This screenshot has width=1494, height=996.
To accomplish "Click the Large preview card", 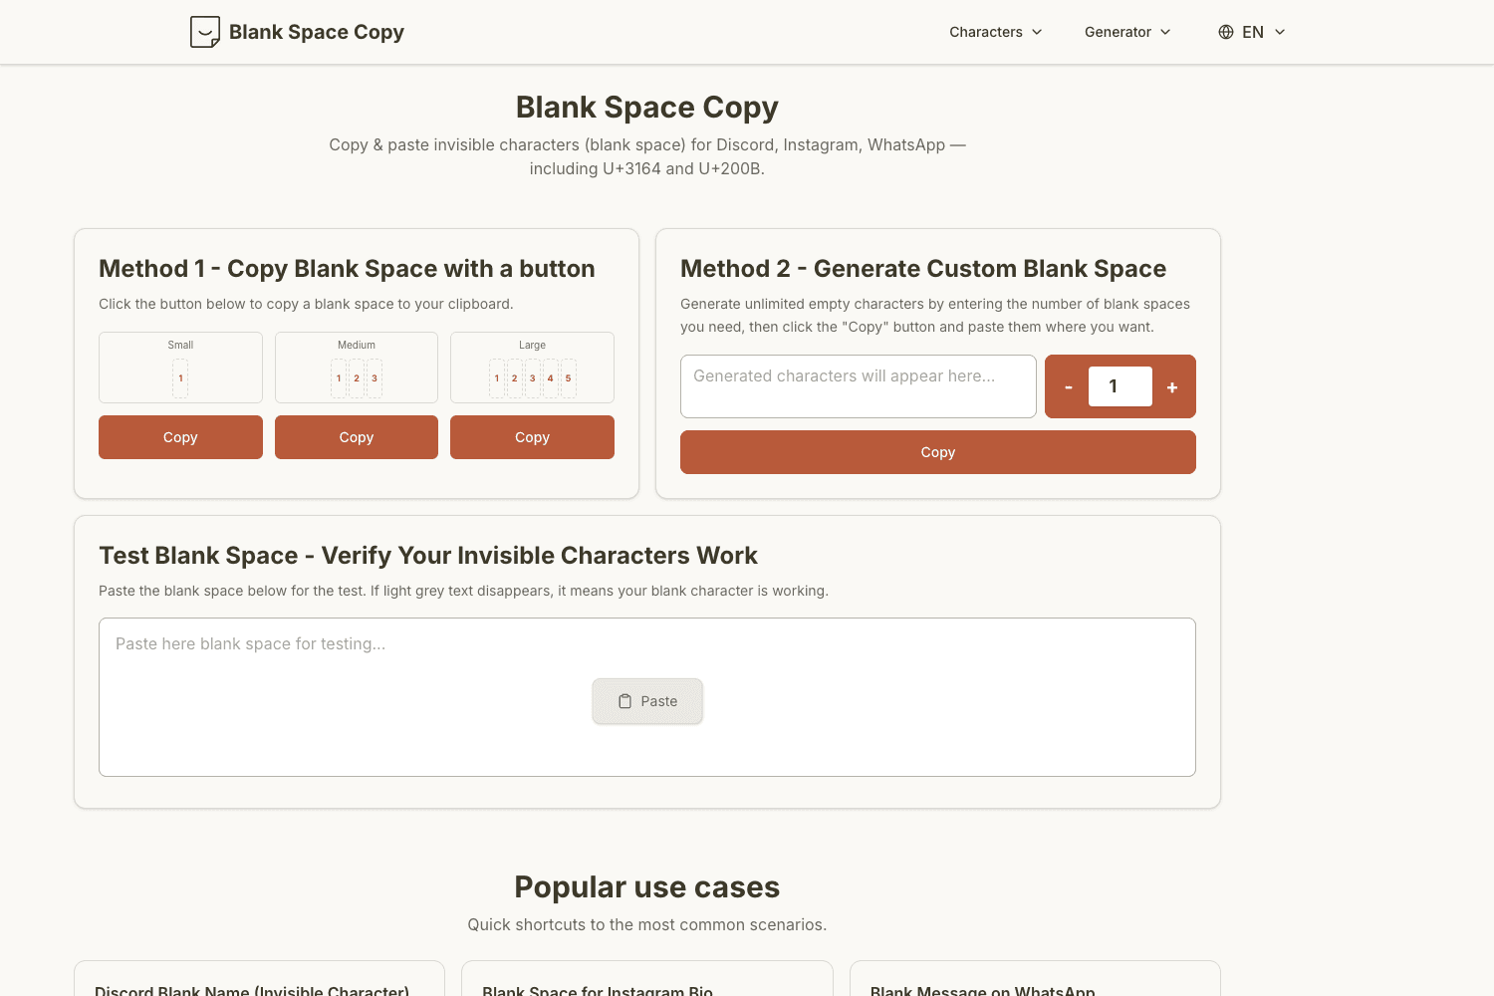I will 532,368.
